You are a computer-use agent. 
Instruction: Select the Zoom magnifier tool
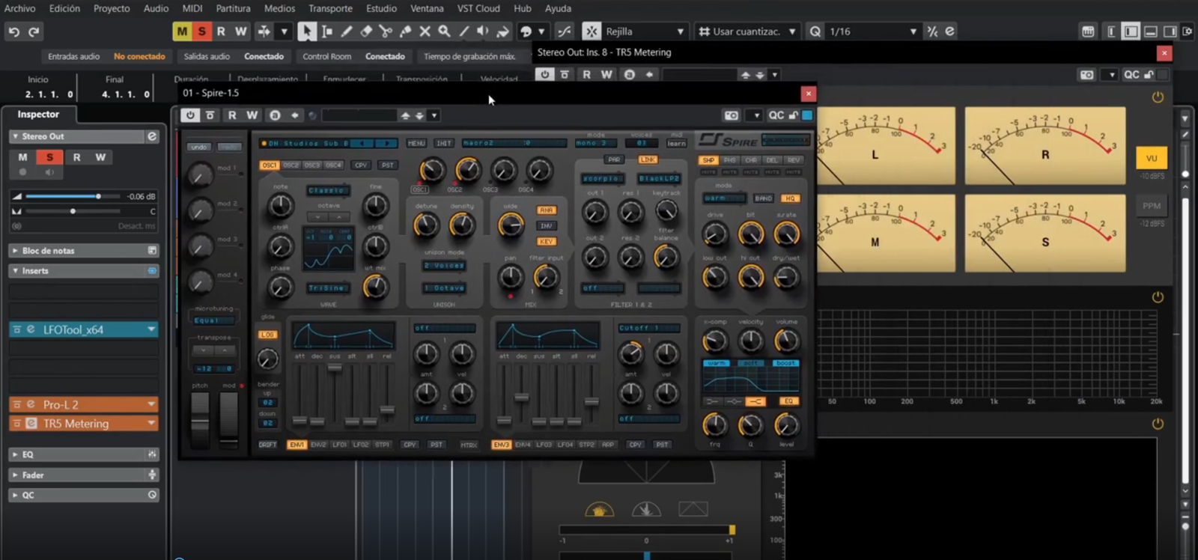pos(444,31)
